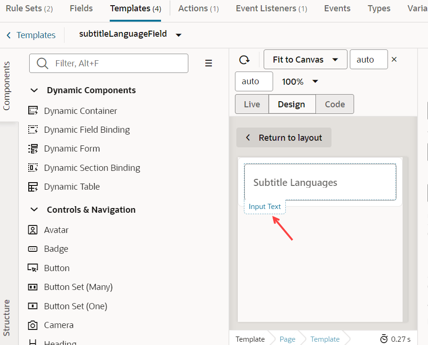428x345 pixels.
Task: Click the Dynamic Form component icon
Action: point(33,149)
